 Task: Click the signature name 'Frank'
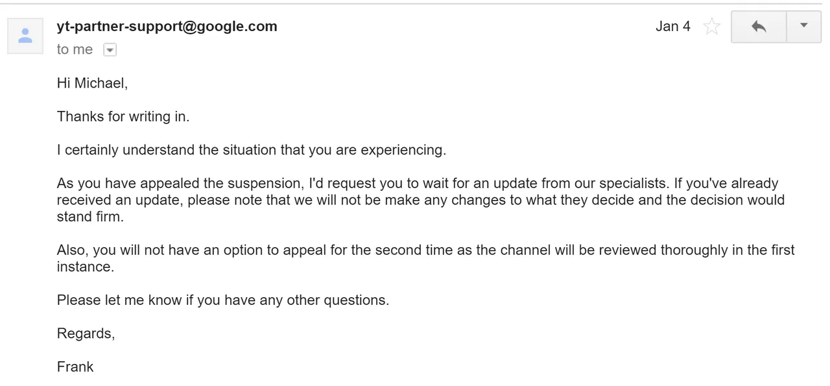75,367
